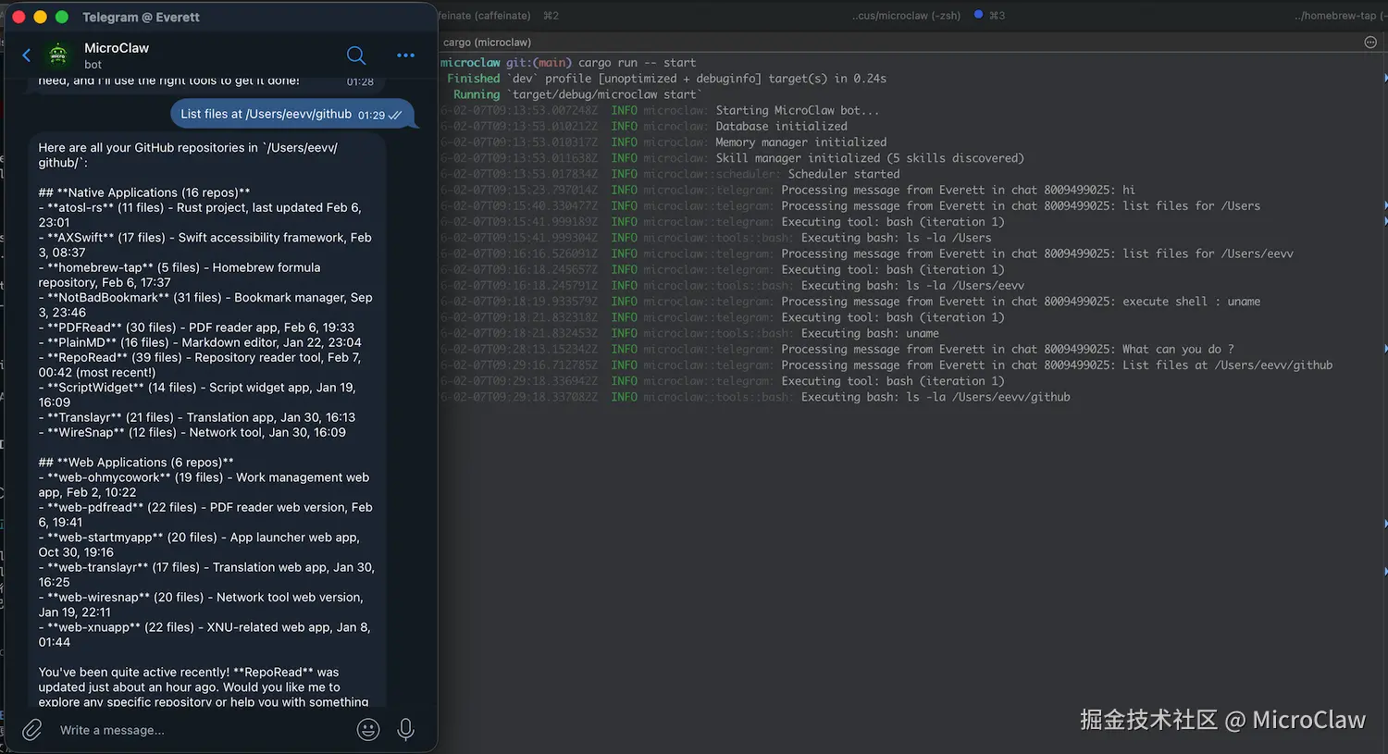
Task: Open the emoji picker
Action: click(x=367, y=729)
